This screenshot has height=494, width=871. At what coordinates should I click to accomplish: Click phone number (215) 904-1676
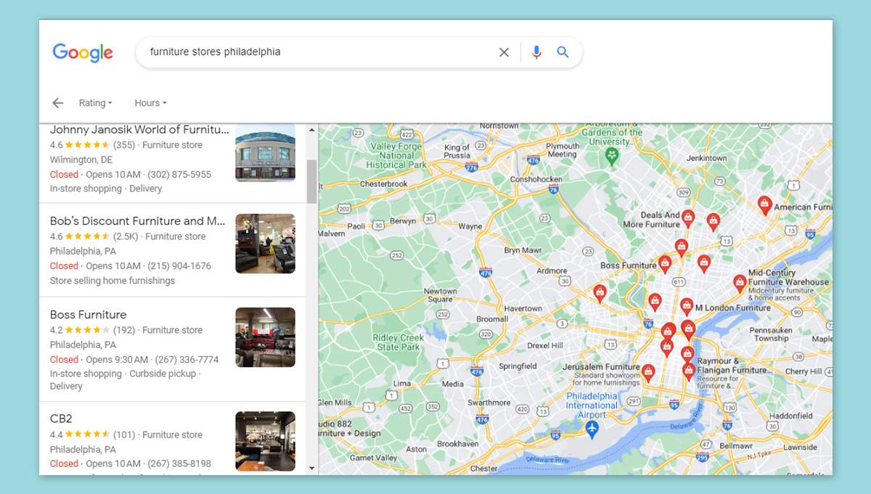click(179, 266)
